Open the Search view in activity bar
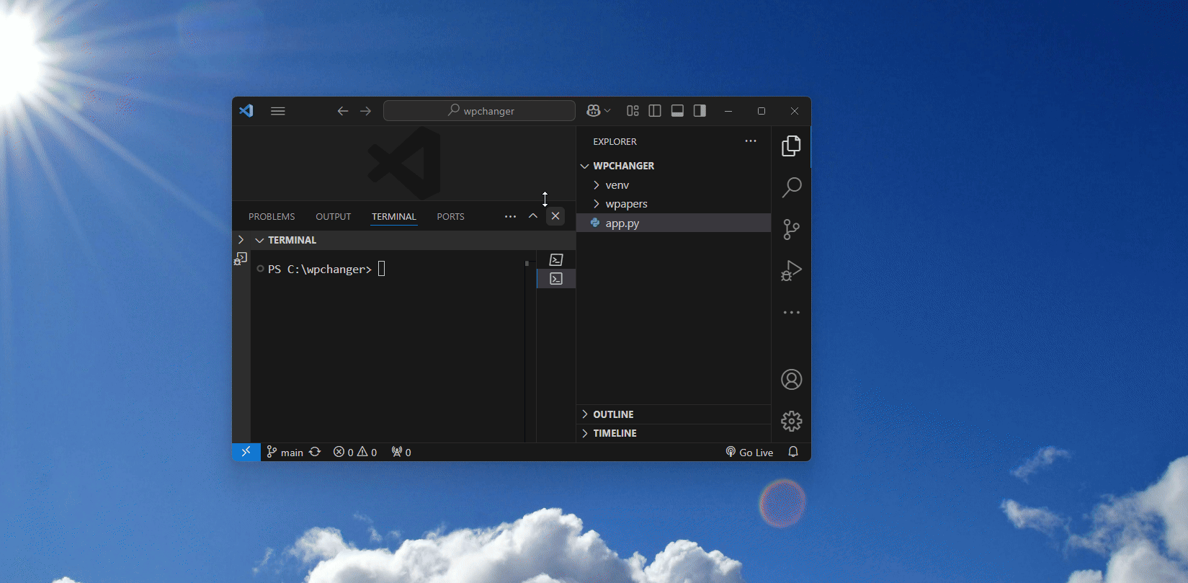This screenshot has height=583, width=1188. (x=791, y=188)
